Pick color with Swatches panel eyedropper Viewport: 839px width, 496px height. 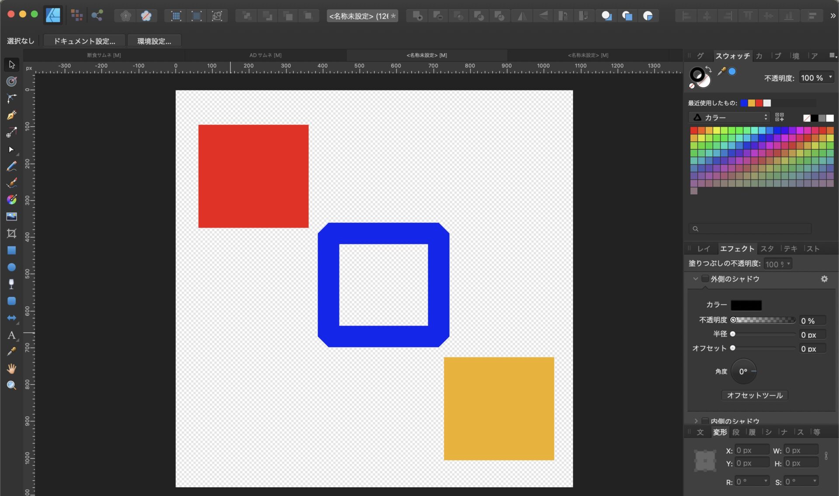pos(721,71)
